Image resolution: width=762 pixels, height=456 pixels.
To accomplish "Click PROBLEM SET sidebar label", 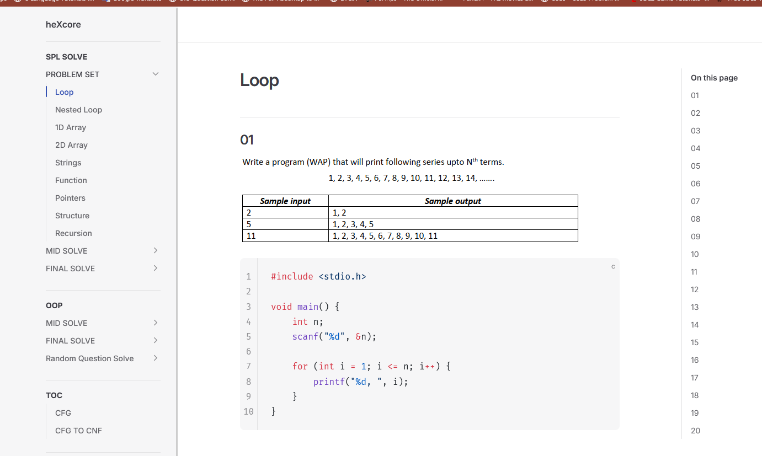I will (x=72, y=74).
